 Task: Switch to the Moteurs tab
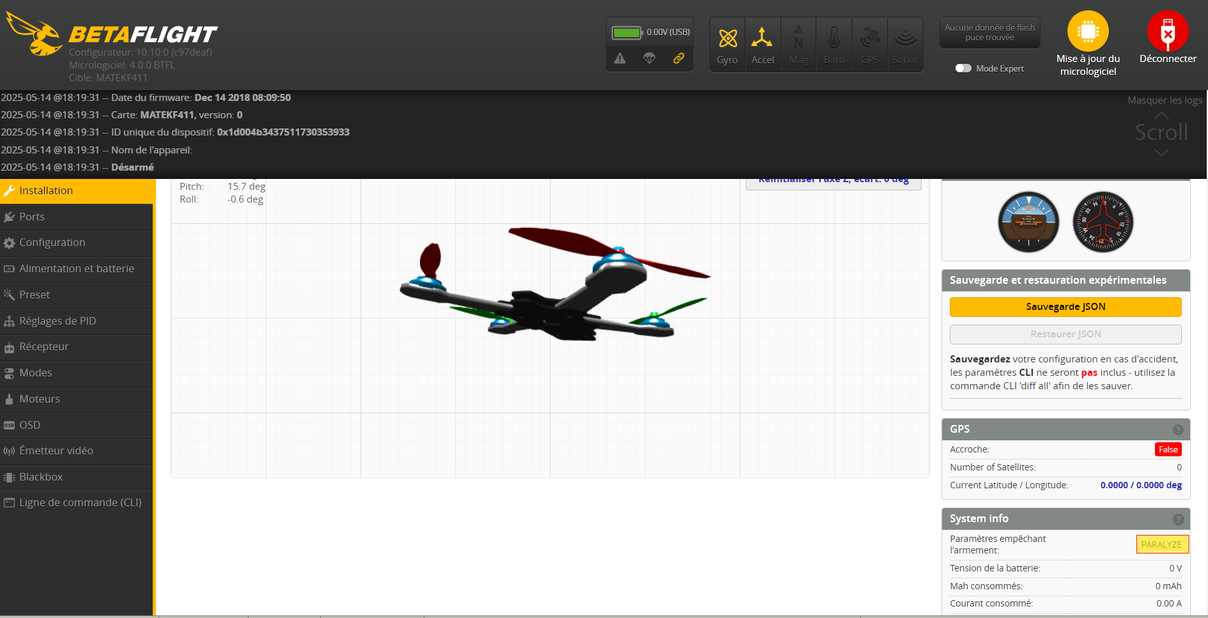pyautogui.click(x=40, y=399)
